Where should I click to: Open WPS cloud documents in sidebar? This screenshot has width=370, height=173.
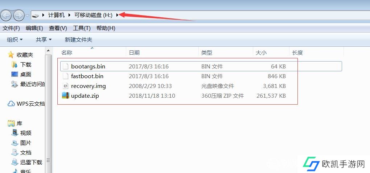coord(26,104)
